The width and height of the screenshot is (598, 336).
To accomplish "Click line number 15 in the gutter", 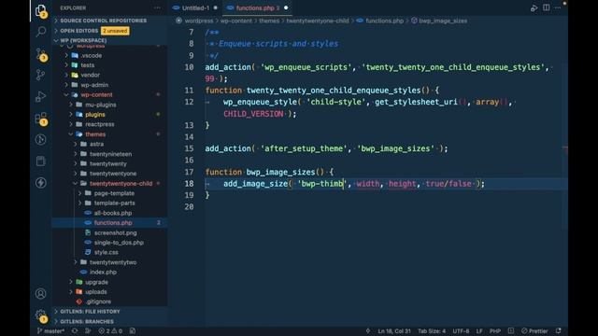I will 189,148.
